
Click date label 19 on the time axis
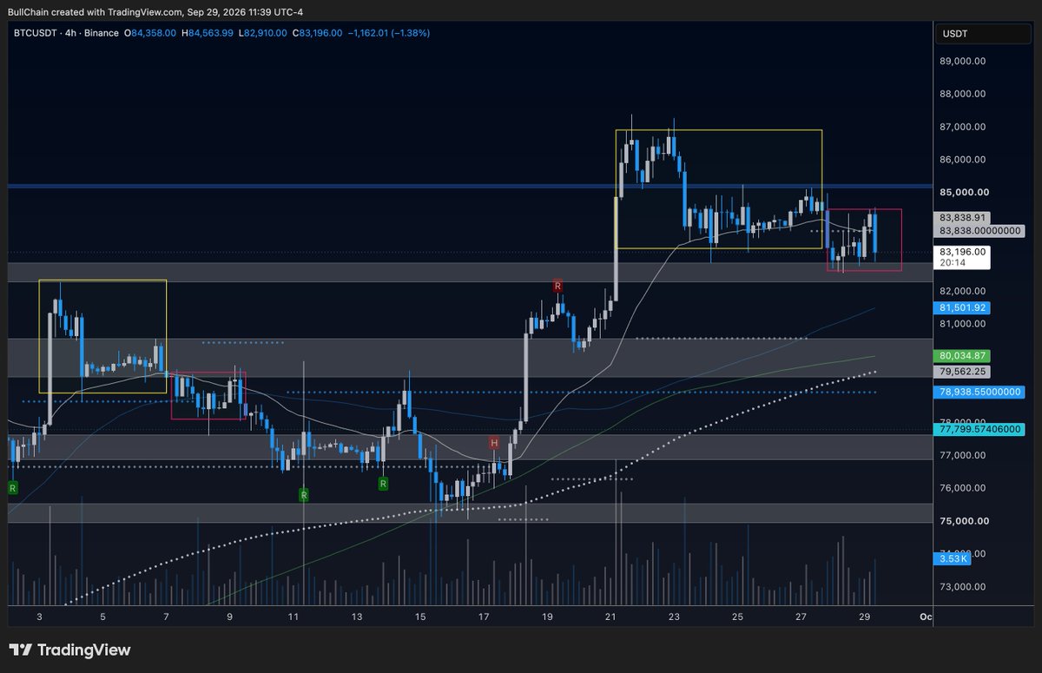tap(547, 617)
